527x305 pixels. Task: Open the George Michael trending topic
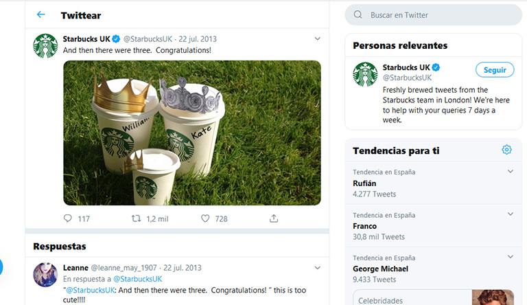(x=380, y=269)
